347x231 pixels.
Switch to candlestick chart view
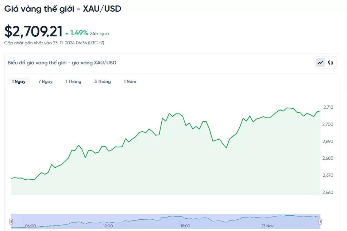331,63
